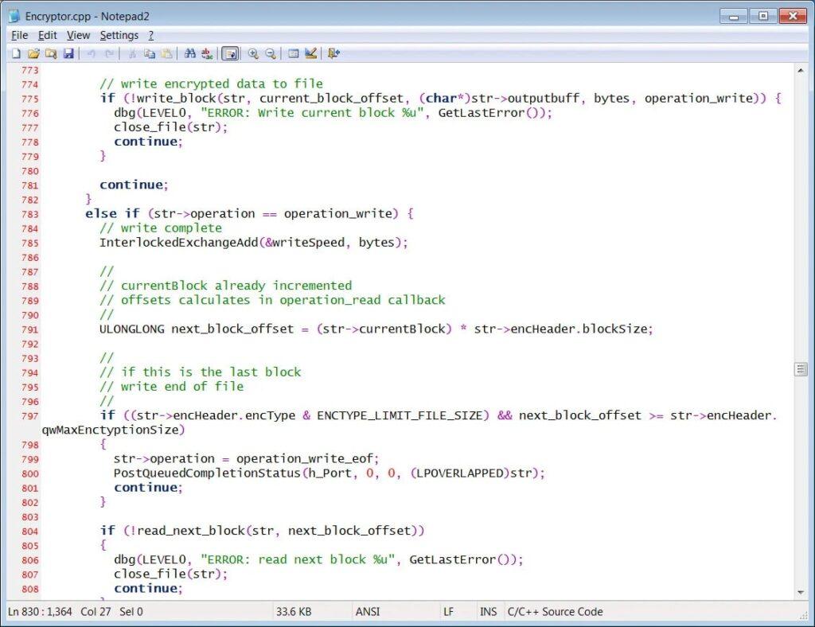Click 'read_next_block' on line 804
Image resolution: width=815 pixels, height=627 pixels.
point(191,531)
